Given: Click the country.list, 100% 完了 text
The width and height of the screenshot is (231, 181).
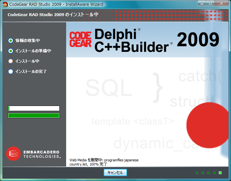Looking at the screenshot, I should (x=88, y=164).
